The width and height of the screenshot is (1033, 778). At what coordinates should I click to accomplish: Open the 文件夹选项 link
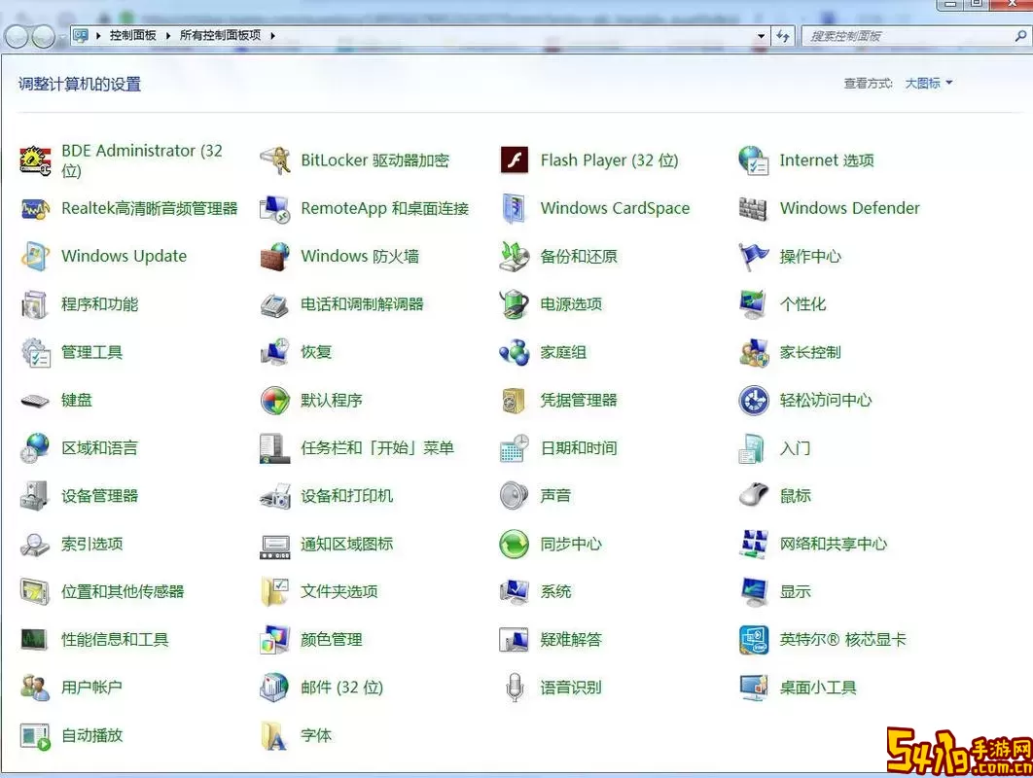[339, 592]
